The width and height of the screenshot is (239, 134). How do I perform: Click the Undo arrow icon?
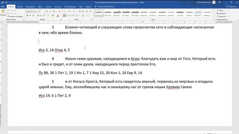[6, 2]
